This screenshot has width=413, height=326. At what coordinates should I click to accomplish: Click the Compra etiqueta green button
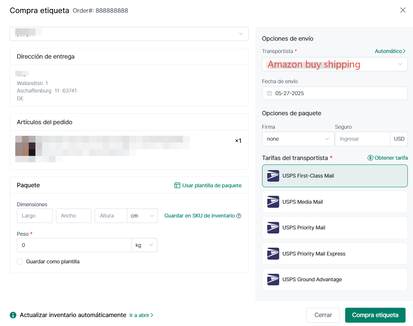(375, 315)
